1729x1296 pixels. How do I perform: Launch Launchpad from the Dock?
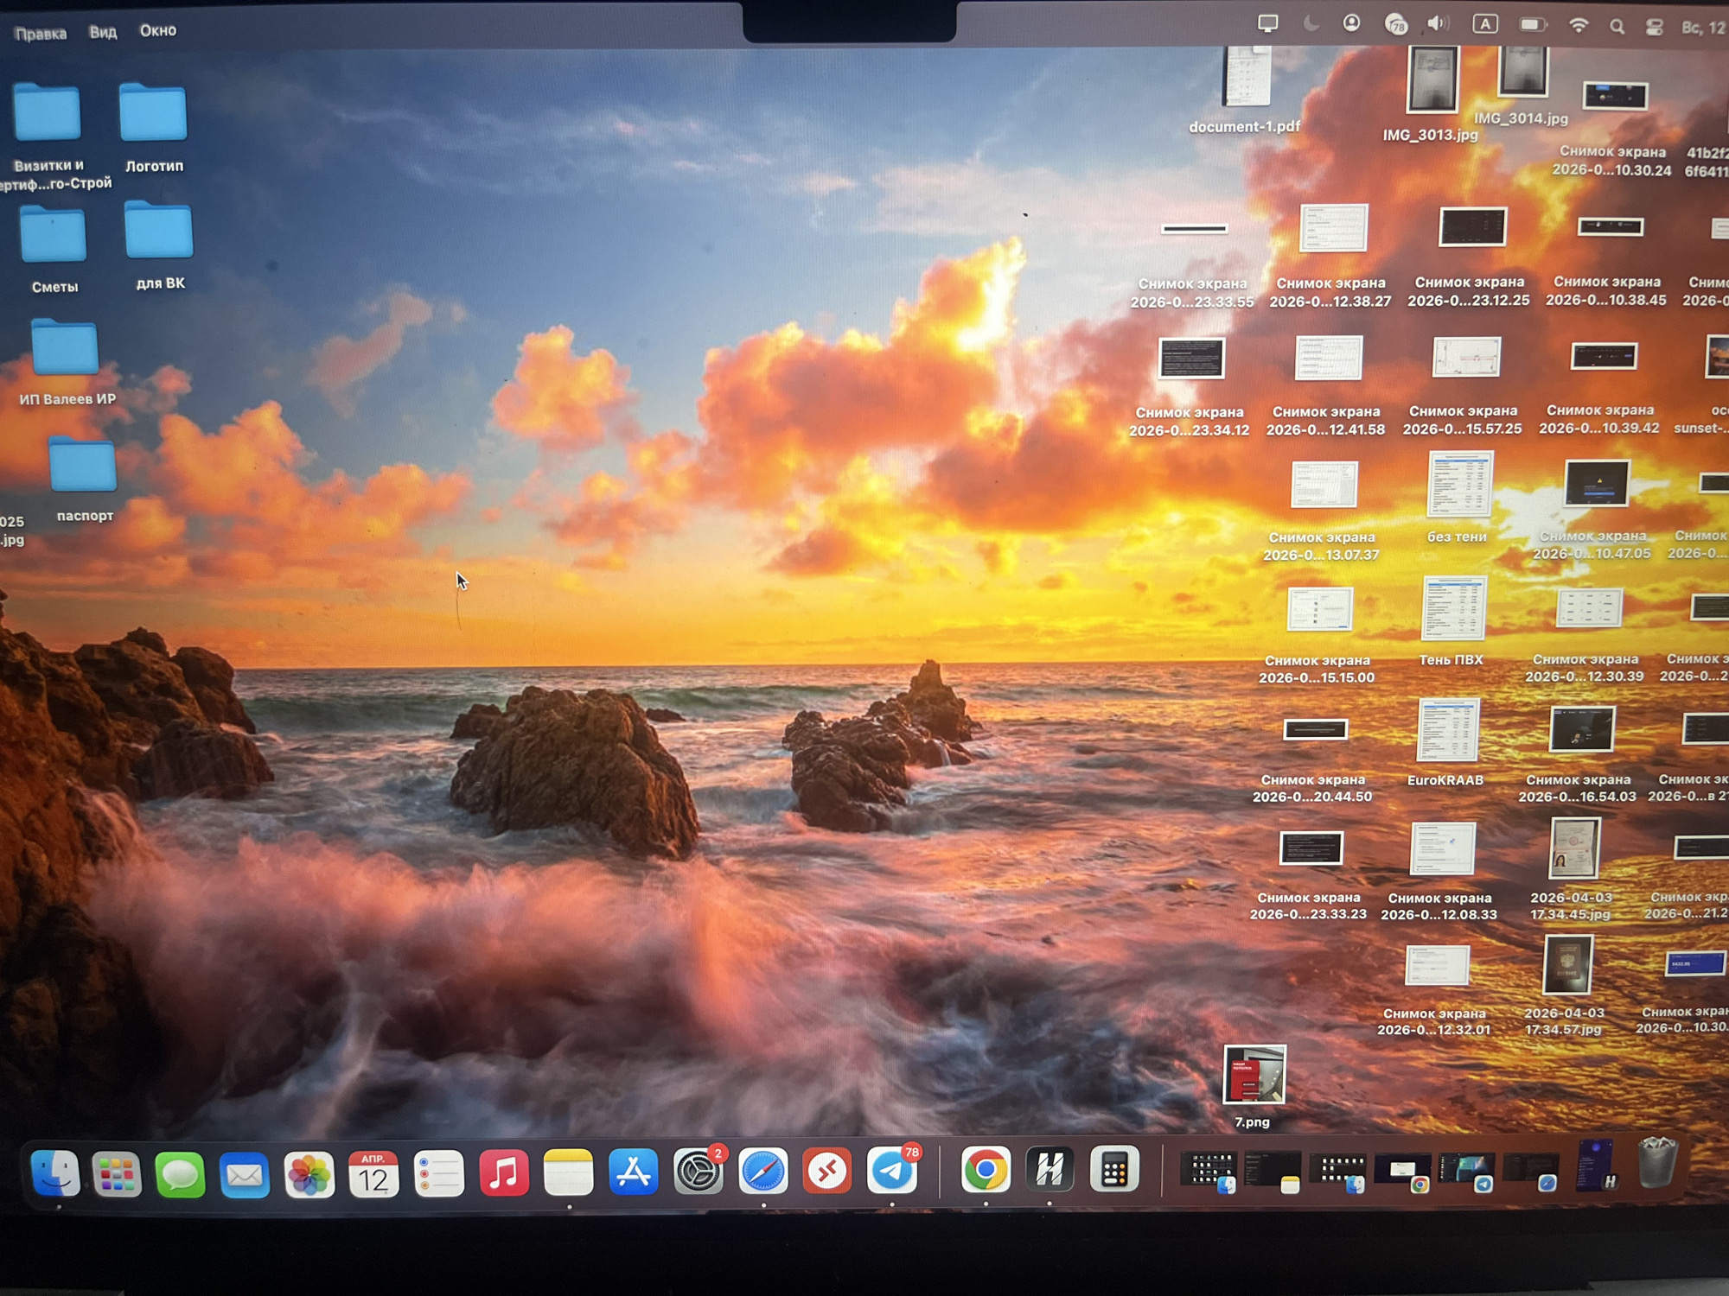pyautogui.click(x=117, y=1174)
